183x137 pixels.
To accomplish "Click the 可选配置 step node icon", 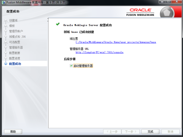I will pos(6,42).
